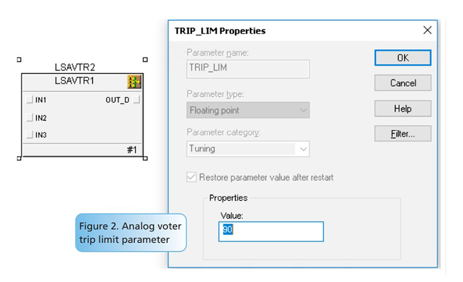463x282 pixels.
Task: Click the Parameter name text field
Action: (x=248, y=69)
